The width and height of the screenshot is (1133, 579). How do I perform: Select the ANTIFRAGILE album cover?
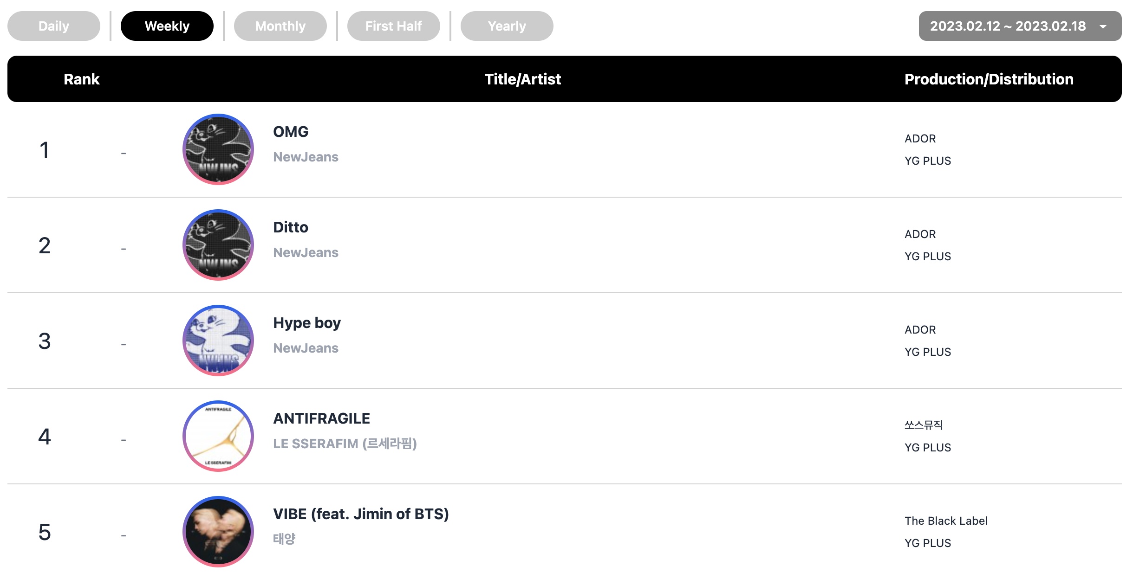[218, 436]
